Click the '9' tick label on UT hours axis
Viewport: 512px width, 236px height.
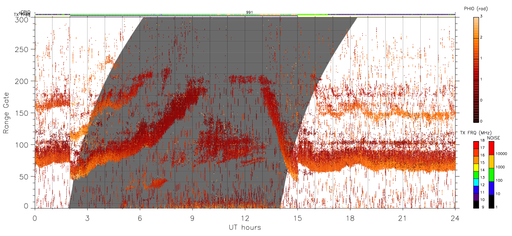193,218
